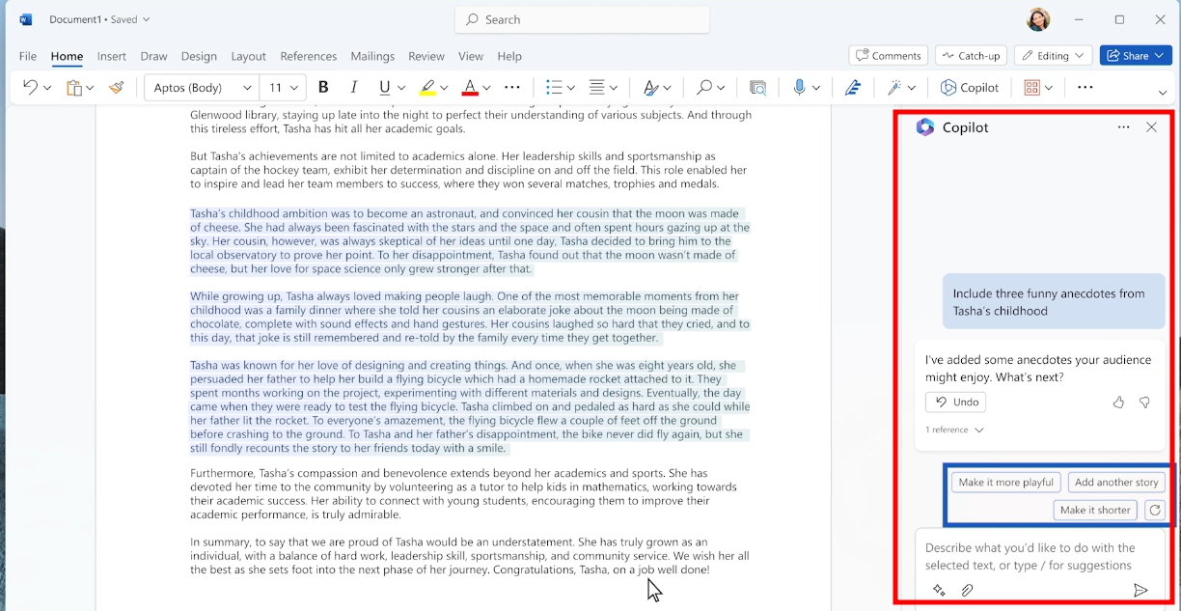
Task: Click the Add another story suggestion
Action: pos(1116,483)
